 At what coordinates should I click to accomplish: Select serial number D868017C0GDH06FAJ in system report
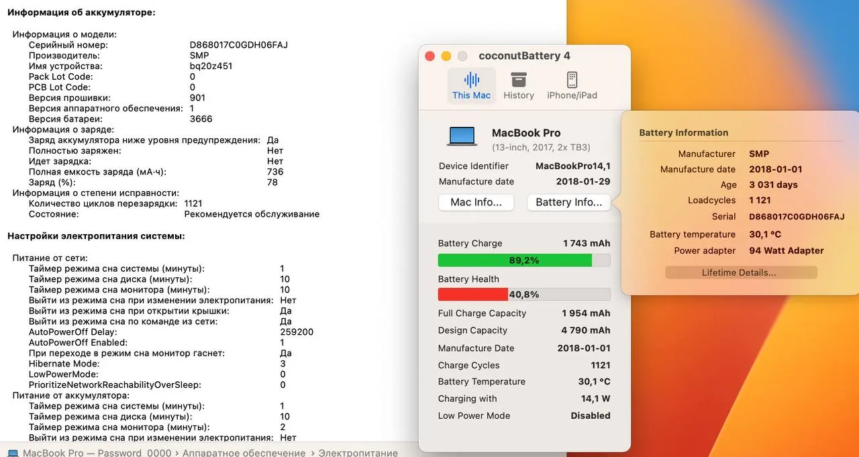(239, 45)
